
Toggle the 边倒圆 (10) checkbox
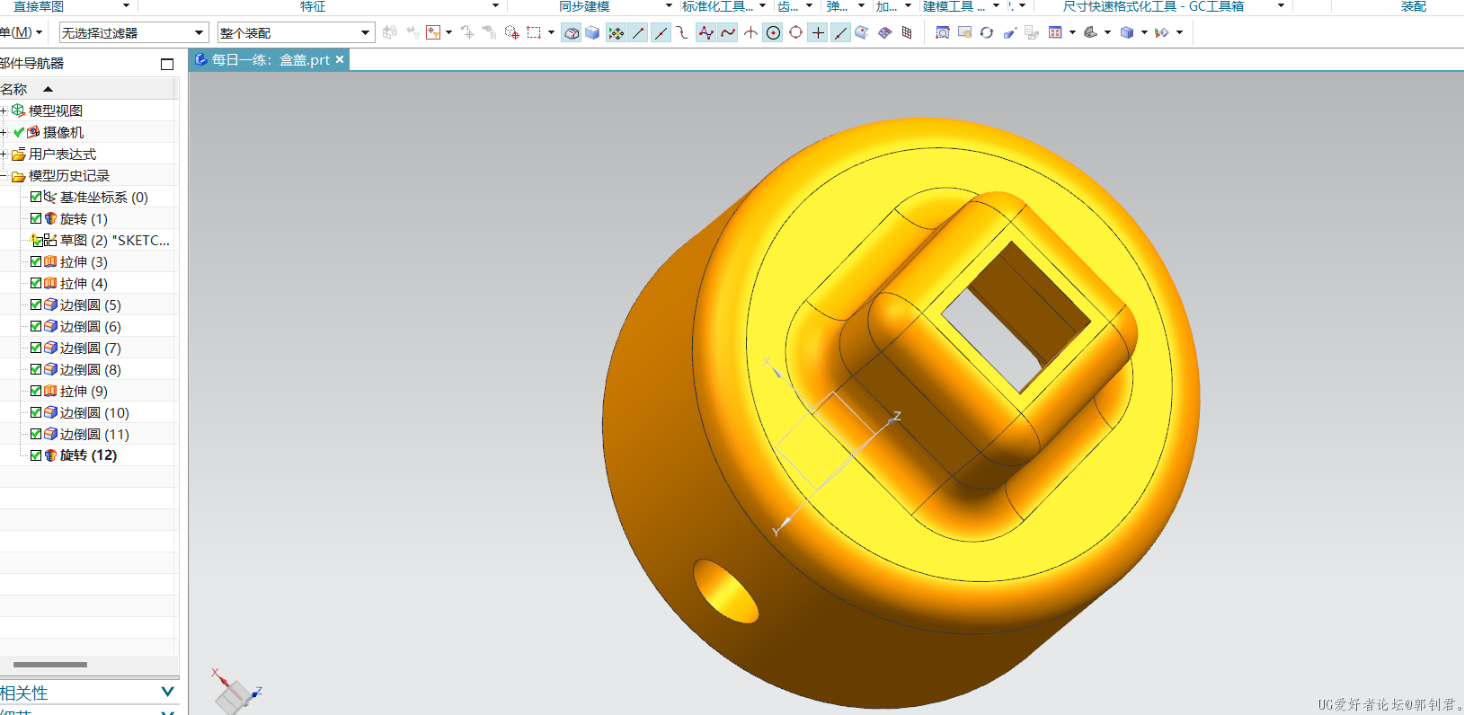36,412
